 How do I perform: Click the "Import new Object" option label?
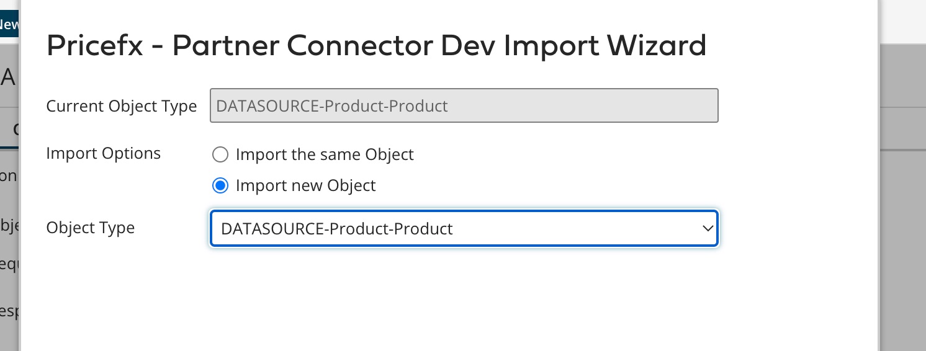point(306,185)
